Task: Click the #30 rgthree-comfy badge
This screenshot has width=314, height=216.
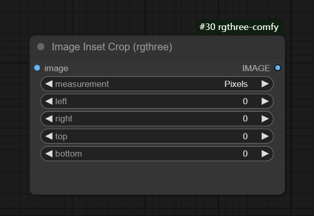Action: pos(239,27)
